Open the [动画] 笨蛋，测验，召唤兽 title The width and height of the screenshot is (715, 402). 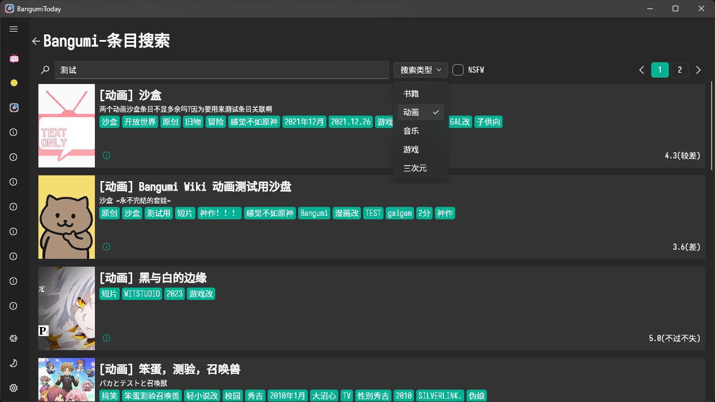[170, 369]
